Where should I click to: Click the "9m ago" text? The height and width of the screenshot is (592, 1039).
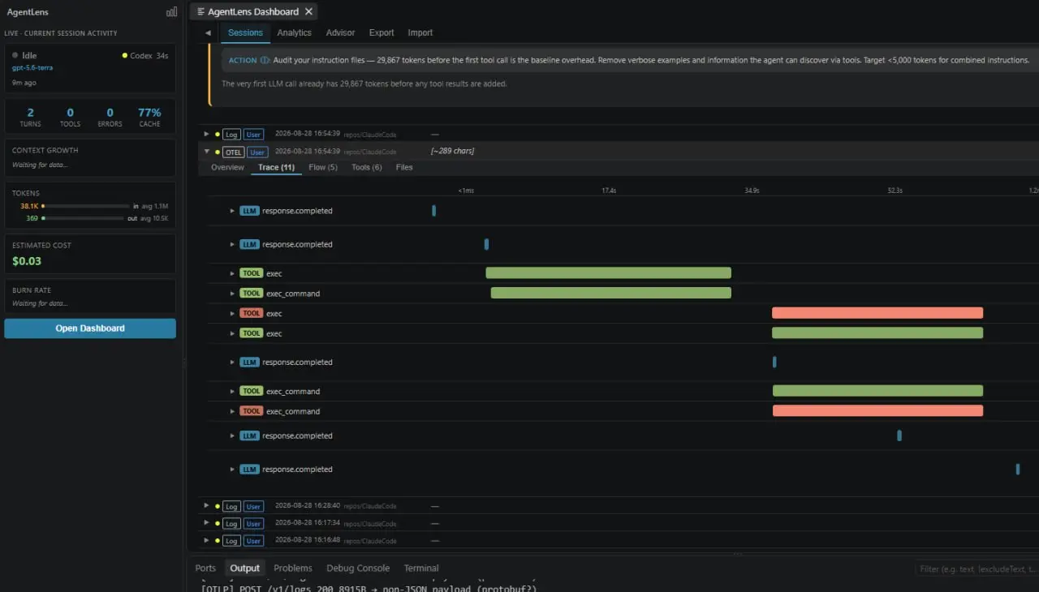[24, 83]
